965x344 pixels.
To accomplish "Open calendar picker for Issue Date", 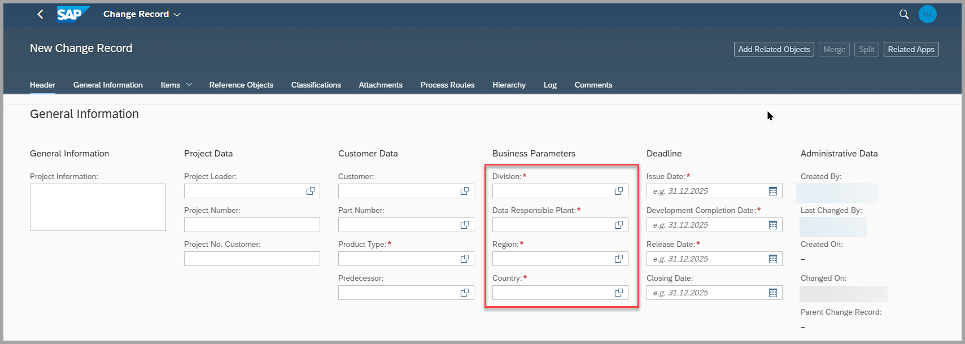I will pos(773,191).
